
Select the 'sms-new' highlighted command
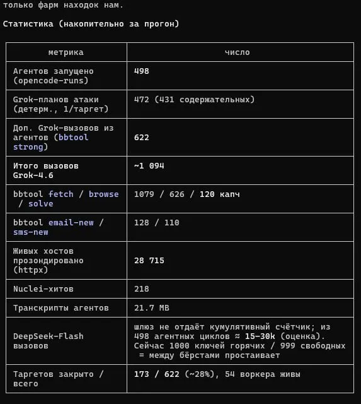coord(31,232)
